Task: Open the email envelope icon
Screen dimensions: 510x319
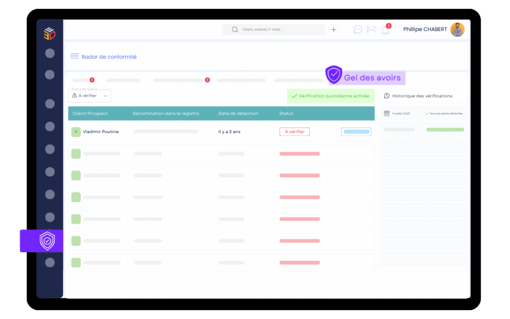Action: [x=371, y=30]
